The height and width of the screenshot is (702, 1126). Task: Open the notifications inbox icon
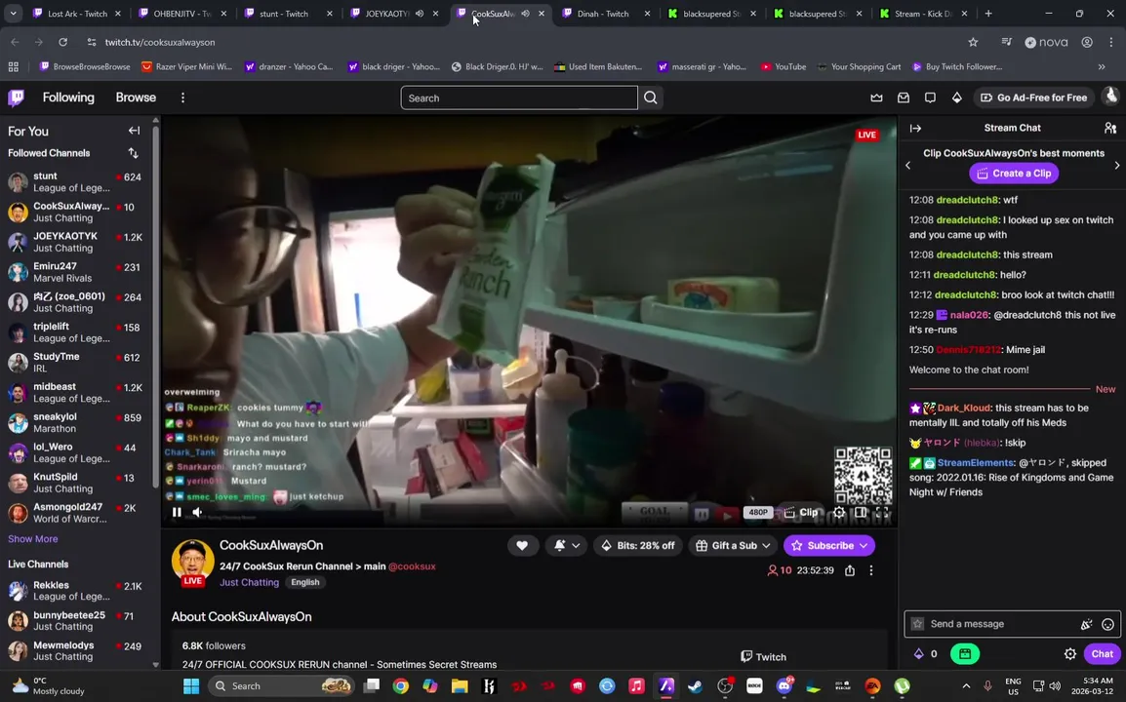point(904,97)
